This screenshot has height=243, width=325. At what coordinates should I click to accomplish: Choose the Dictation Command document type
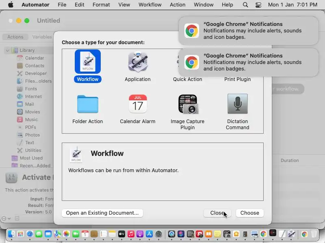pos(238,112)
